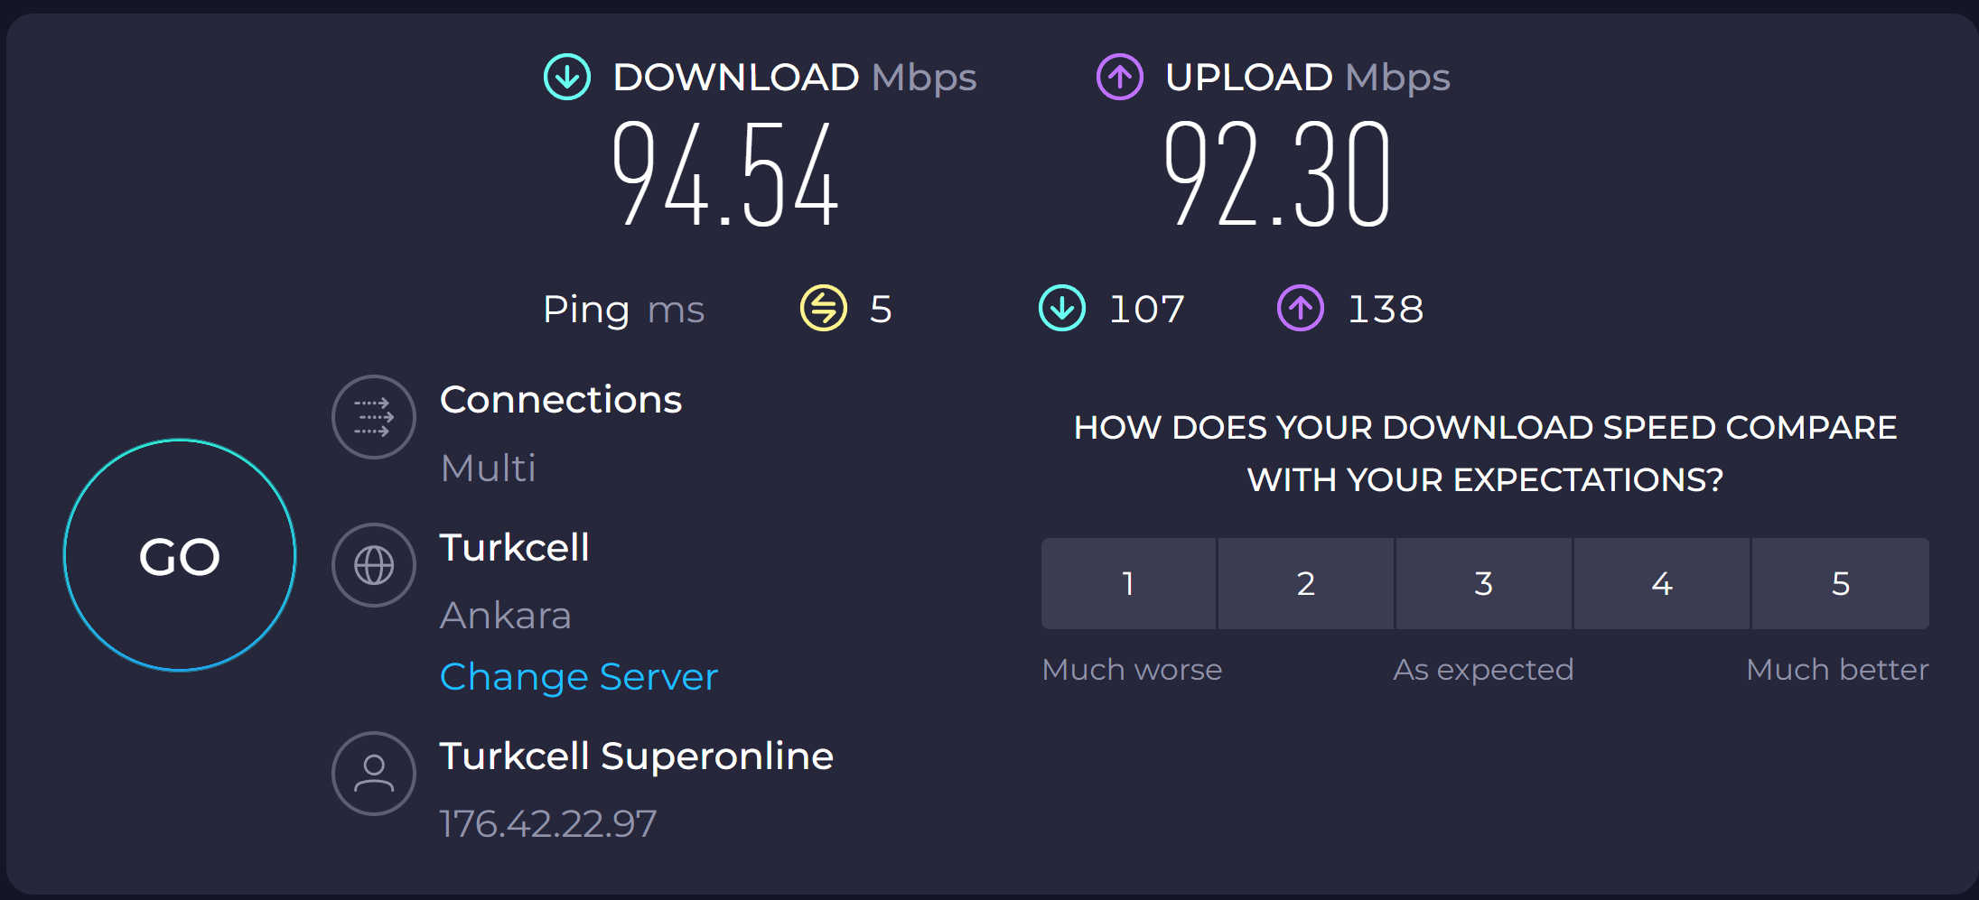Select rating 2 on the speed survey

click(x=1305, y=584)
